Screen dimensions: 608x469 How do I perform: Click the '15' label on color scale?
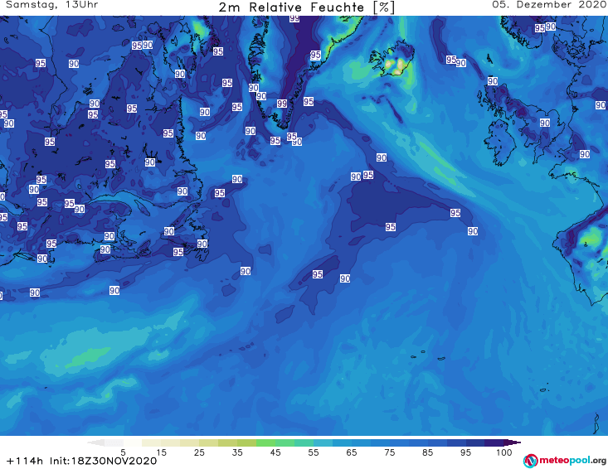[161, 452]
